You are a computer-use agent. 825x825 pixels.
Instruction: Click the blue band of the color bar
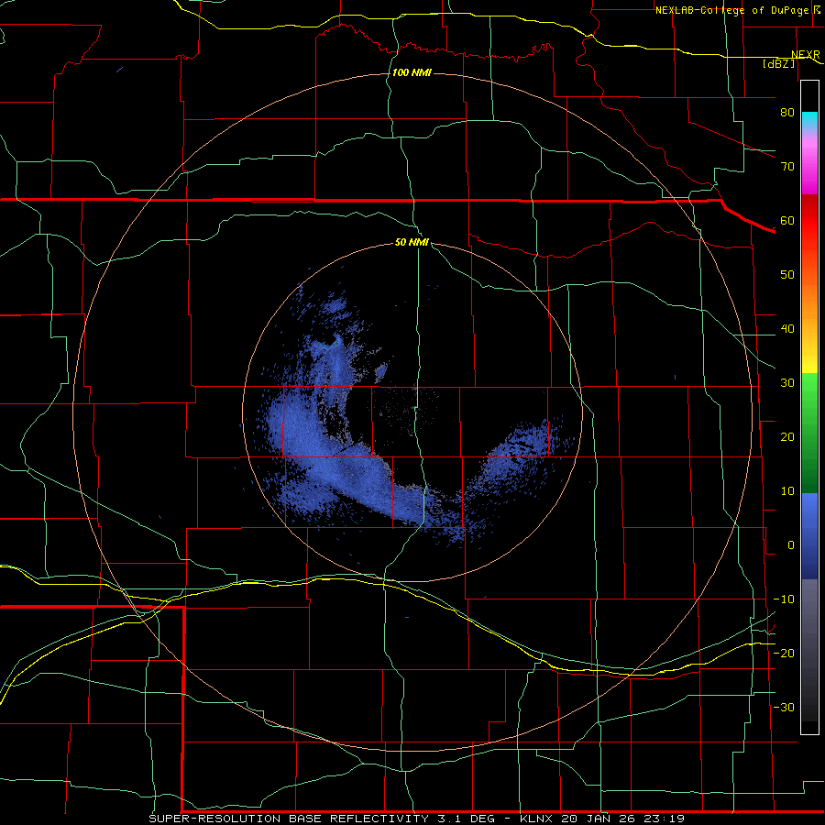tap(809, 535)
